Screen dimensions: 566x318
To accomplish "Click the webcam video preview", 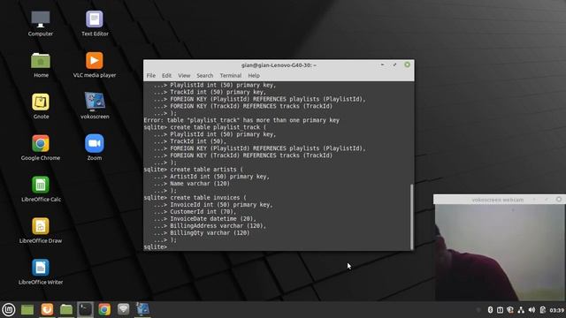I will (x=500, y=253).
